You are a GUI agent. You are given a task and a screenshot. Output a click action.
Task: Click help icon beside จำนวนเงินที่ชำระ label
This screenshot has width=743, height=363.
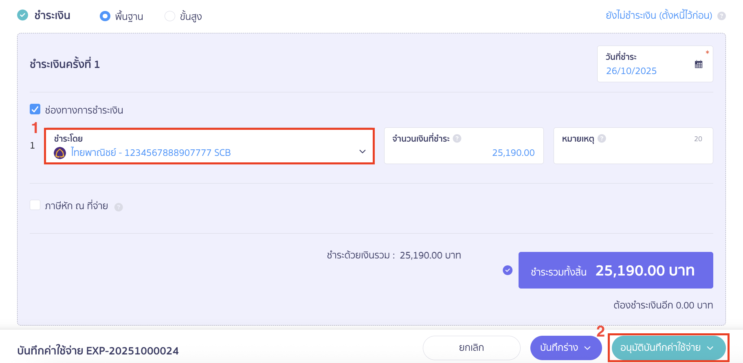point(457,138)
